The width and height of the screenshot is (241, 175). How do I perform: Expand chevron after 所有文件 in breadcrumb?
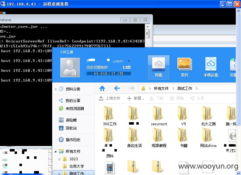pos(173,89)
